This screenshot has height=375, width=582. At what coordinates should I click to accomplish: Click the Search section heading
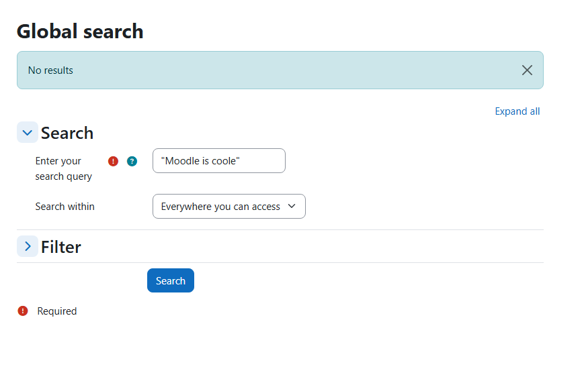(x=67, y=133)
